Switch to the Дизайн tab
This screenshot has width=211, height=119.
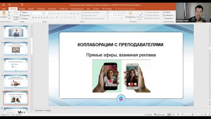pyautogui.click(x=31, y=9)
